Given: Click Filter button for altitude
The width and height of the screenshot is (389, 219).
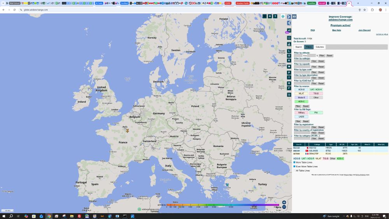Looking at the screenshot, I should point(322,56).
